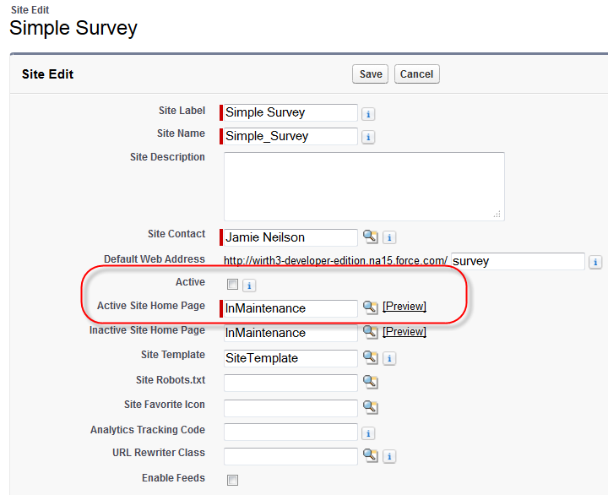The height and width of the screenshot is (495, 608).
Task: Toggle the Enable Feeds checkbox
Action: (233, 480)
